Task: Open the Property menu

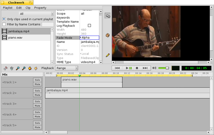Action: click(40, 8)
